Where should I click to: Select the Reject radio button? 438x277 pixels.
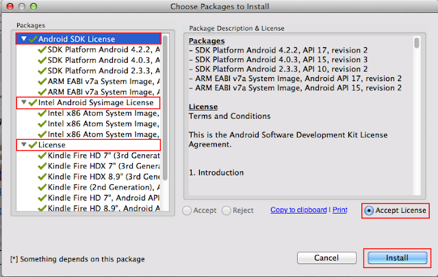tap(227, 211)
